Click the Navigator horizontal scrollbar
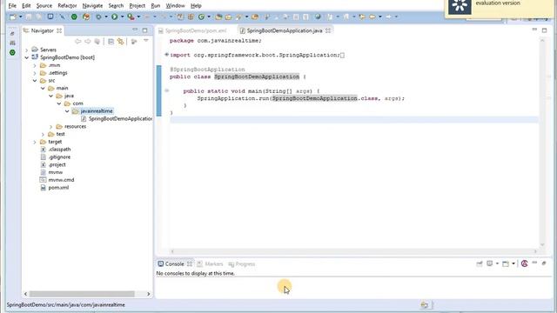Viewport: 557px width, 313px height. 82,294
